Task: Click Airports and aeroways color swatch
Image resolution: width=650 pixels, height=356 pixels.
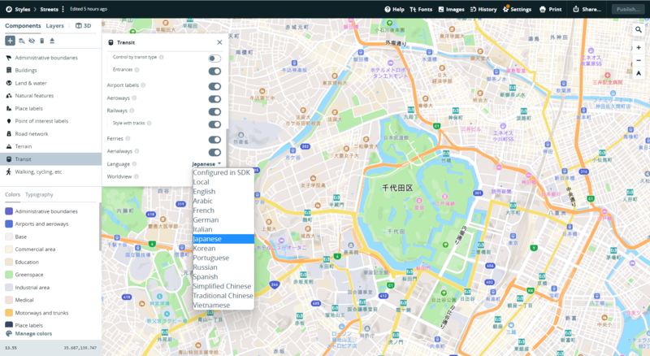Action: click(9, 224)
